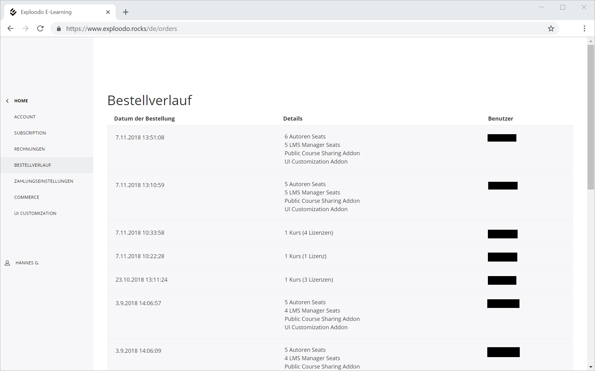
Task: Bookmark page with the star icon
Action: pyautogui.click(x=551, y=28)
